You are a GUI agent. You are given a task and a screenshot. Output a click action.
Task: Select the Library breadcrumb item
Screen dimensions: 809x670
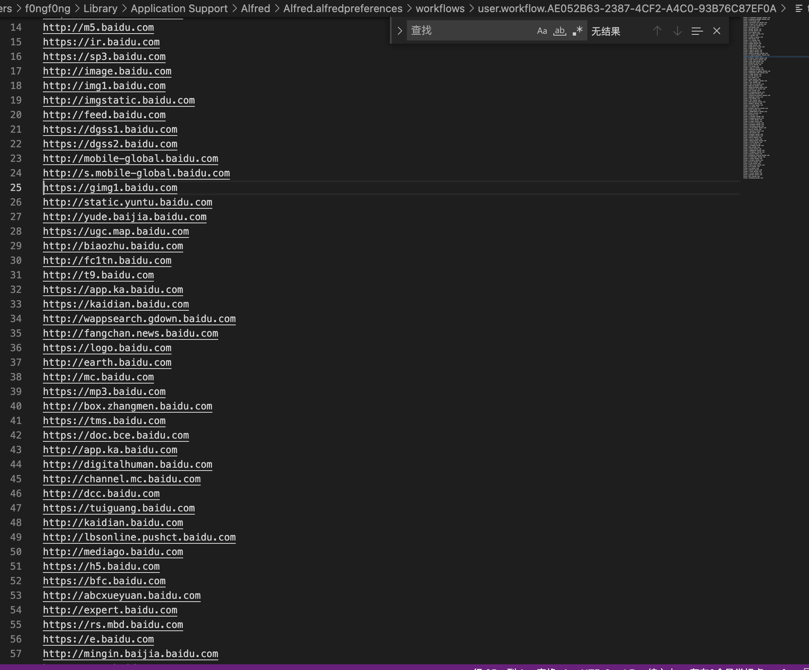[x=100, y=8]
